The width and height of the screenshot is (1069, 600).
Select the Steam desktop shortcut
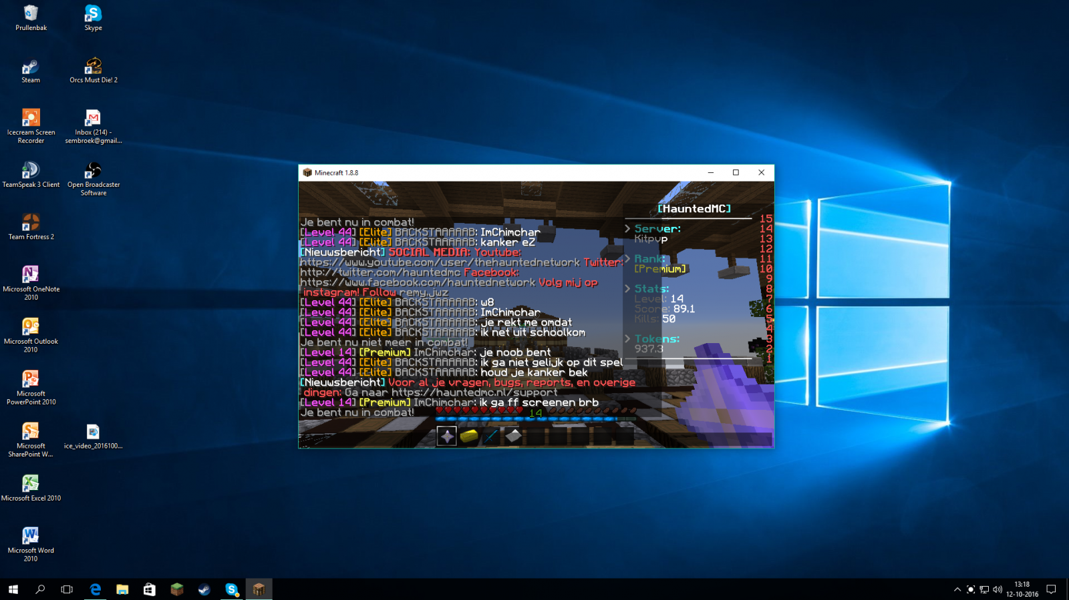coord(31,71)
